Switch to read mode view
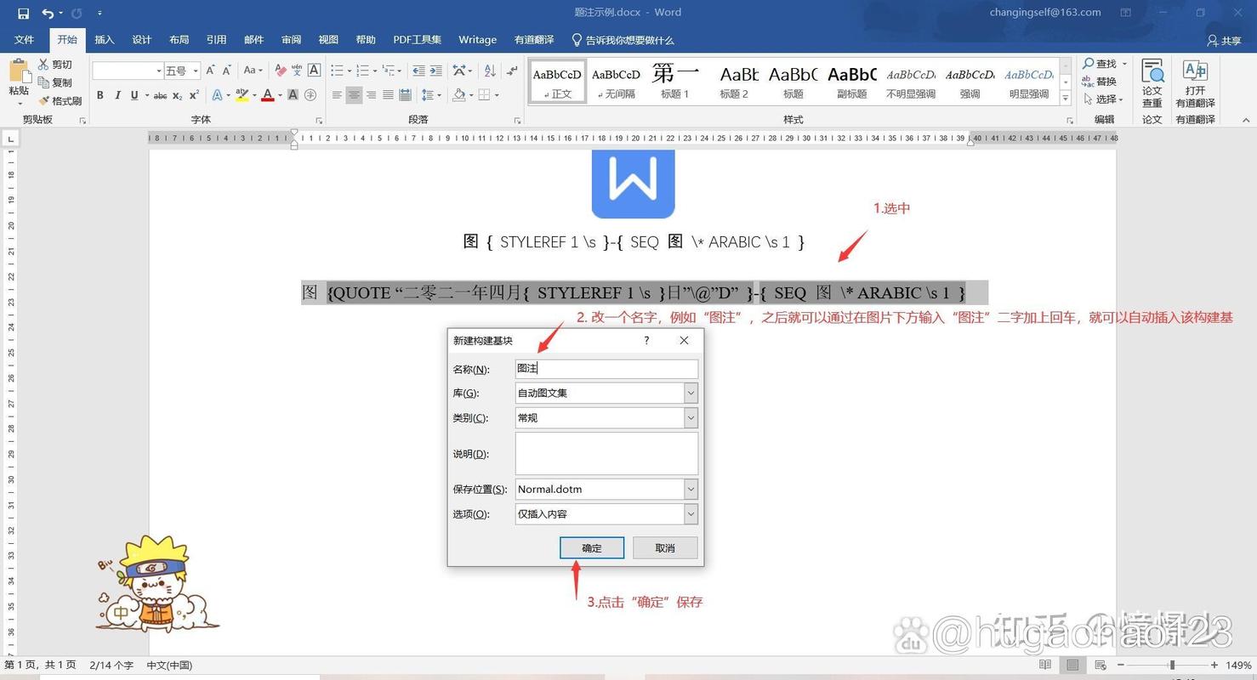This screenshot has width=1257, height=680. tap(1045, 665)
